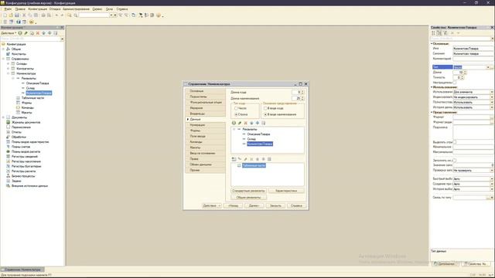Viewport: 495px width, 278px height.
Task: Click the Open file icon in the main toolbar
Action: (x=11, y=15)
